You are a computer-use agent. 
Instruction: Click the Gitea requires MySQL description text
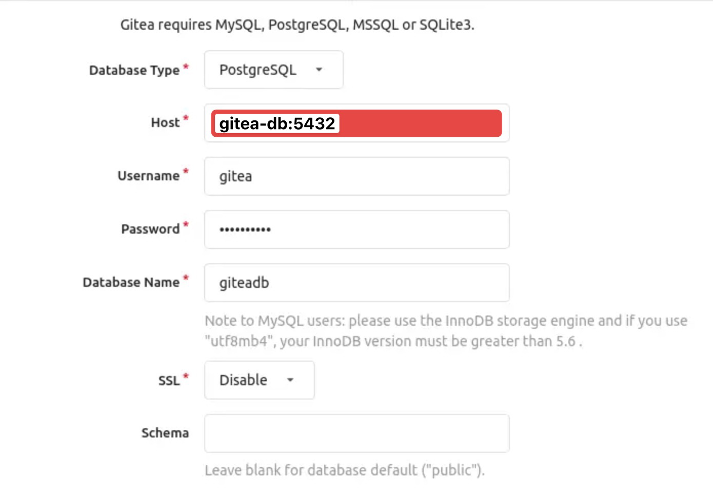point(297,25)
